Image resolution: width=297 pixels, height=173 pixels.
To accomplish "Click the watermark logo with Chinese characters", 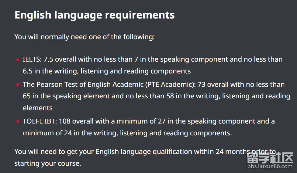I will [270, 158].
